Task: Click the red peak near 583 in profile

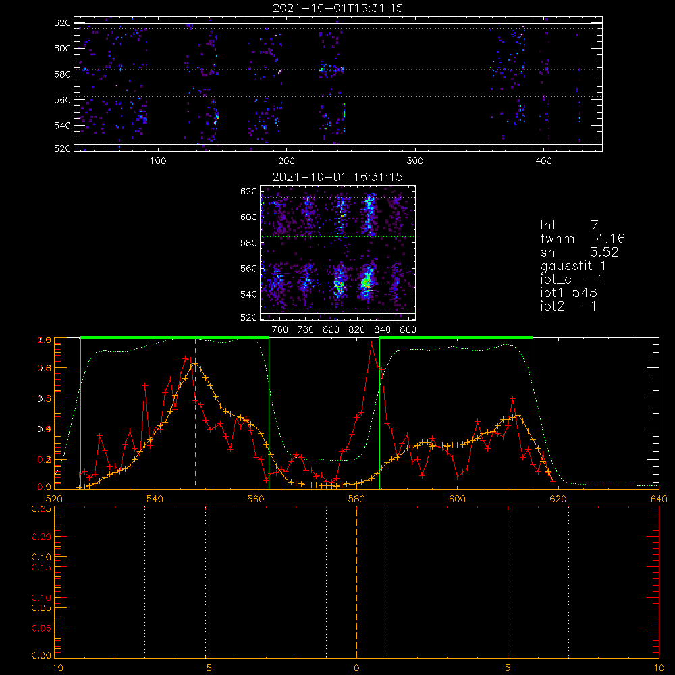Action: tap(371, 344)
